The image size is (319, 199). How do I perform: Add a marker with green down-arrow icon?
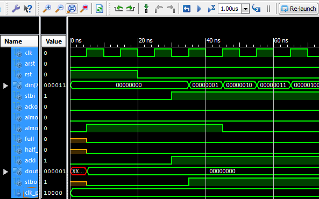(146, 9)
